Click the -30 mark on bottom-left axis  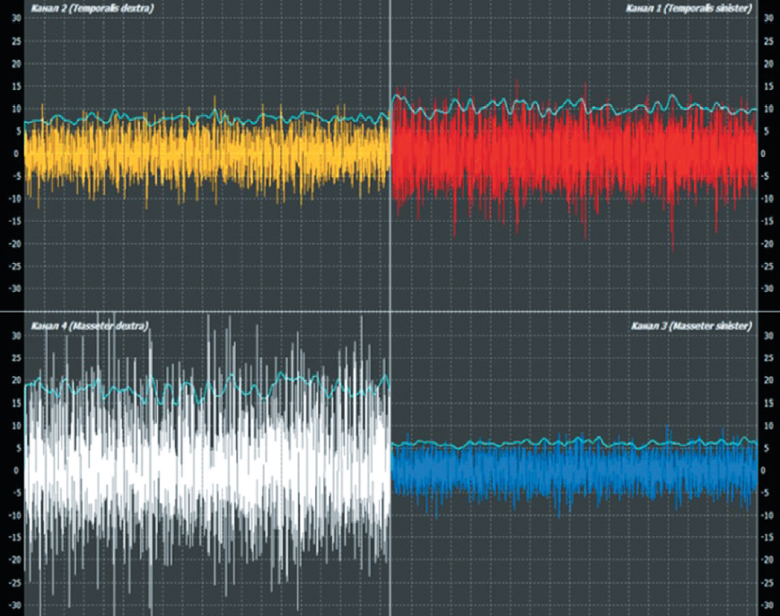14,604
